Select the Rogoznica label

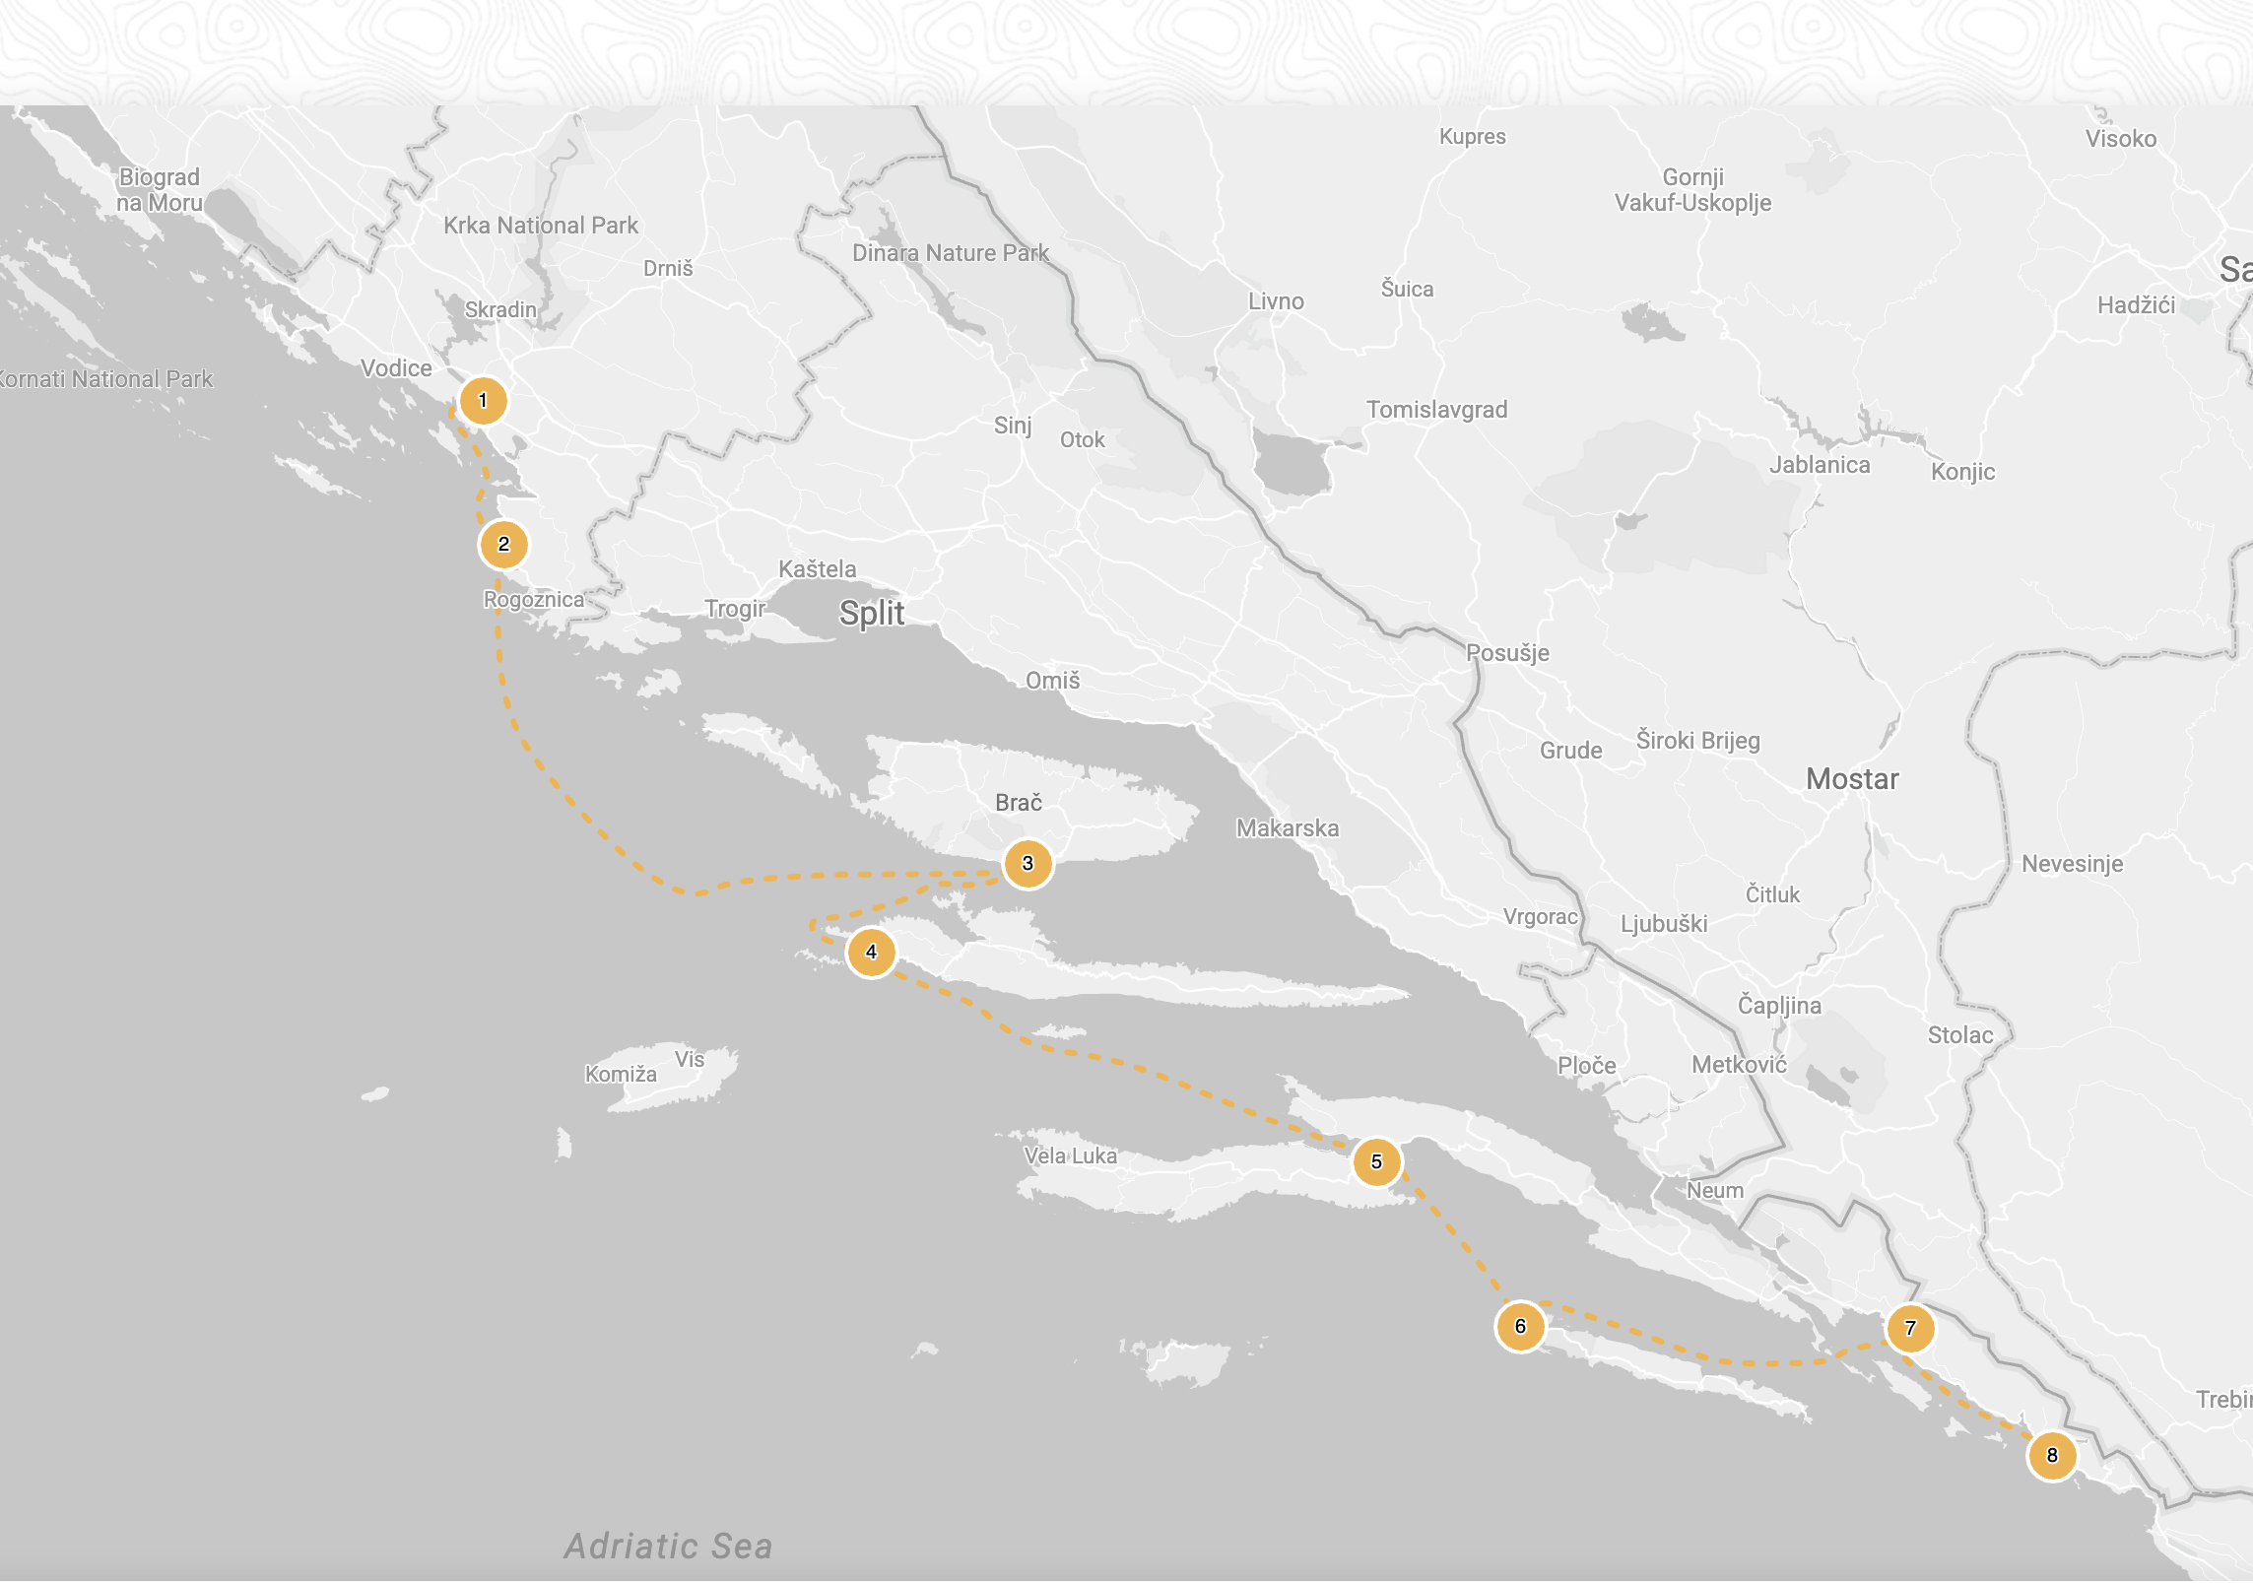pyautogui.click(x=534, y=600)
